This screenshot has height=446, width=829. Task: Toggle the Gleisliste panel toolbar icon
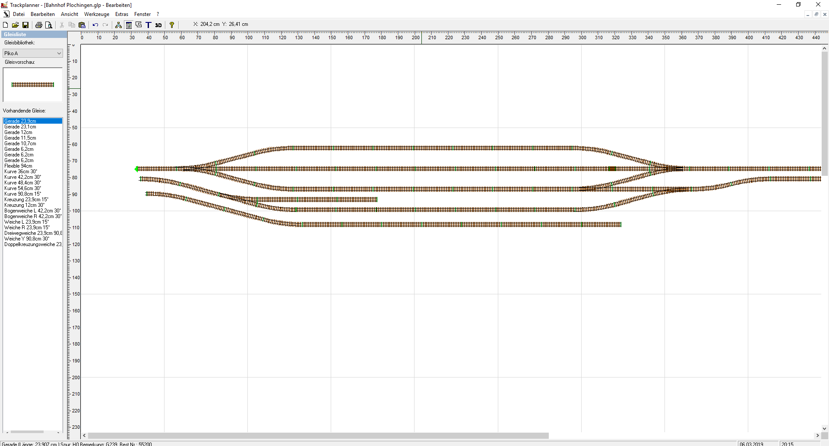[x=129, y=25]
